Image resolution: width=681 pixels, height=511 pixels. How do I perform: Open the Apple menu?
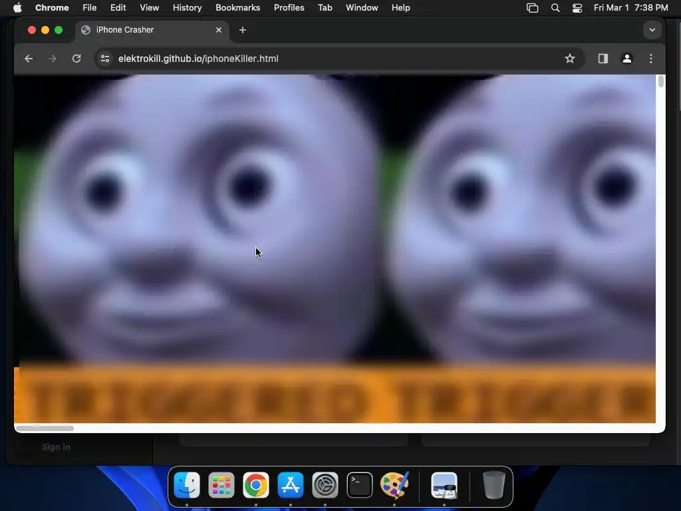(17, 8)
